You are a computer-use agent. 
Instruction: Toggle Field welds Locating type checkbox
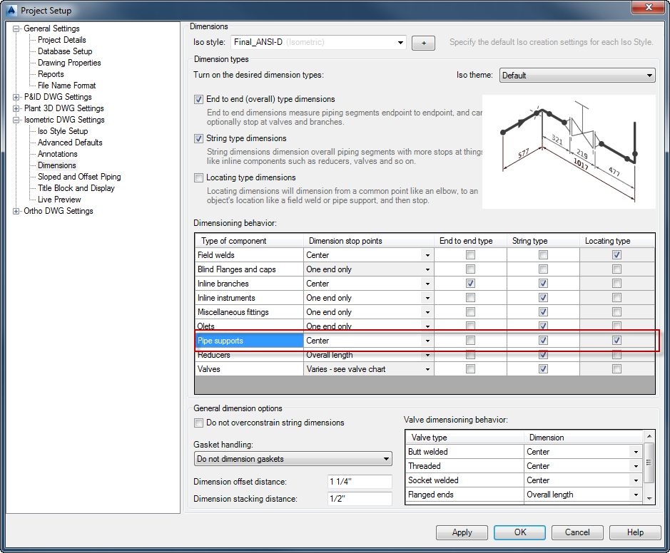pos(616,254)
